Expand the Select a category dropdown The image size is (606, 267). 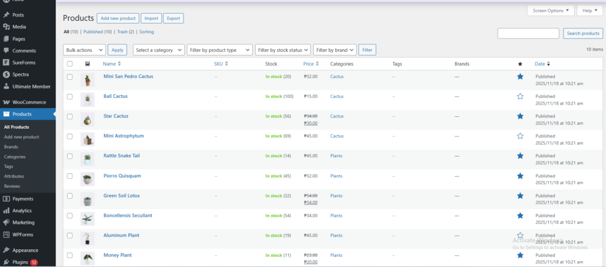159,50
